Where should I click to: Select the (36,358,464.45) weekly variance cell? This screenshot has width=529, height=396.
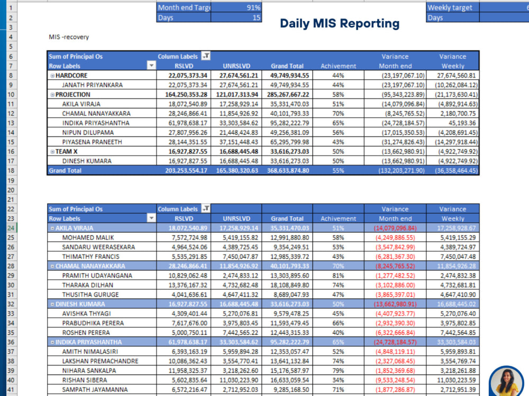click(453, 170)
